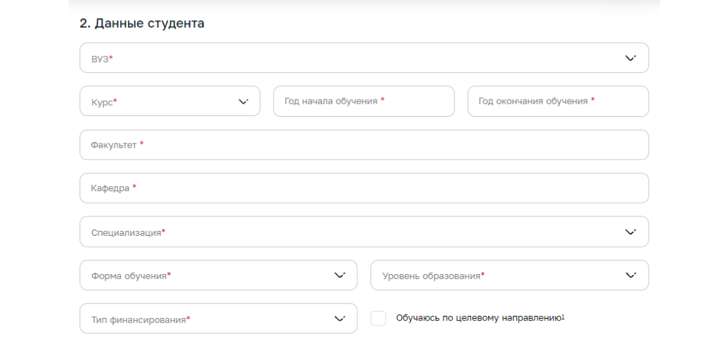Click into the Кафедра input field
728x352 pixels.
click(x=363, y=188)
